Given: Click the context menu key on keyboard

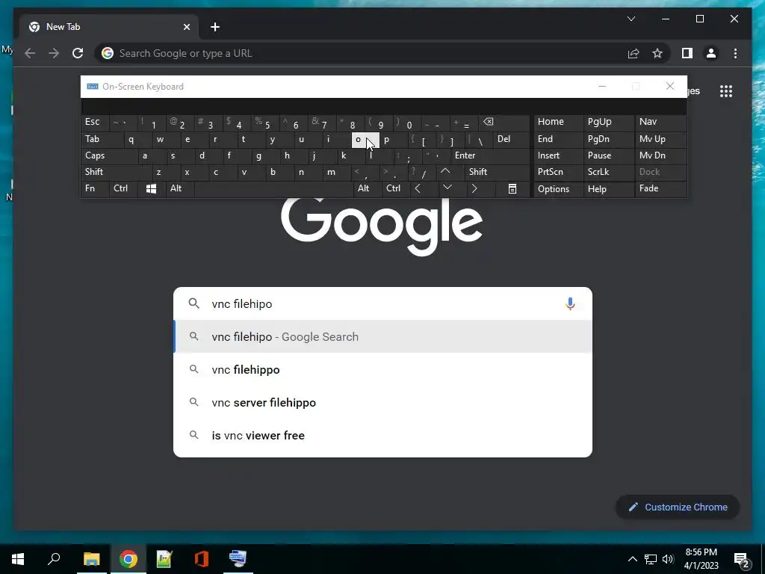Looking at the screenshot, I should tap(512, 188).
